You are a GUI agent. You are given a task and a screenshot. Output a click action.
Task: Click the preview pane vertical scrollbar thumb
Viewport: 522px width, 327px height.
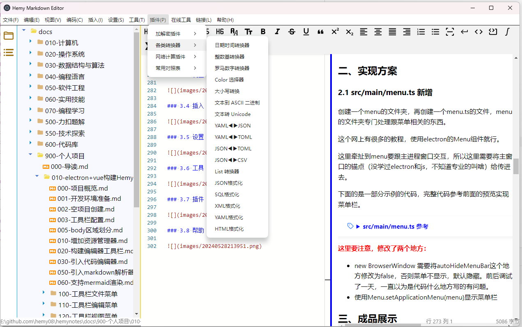coord(516,166)
